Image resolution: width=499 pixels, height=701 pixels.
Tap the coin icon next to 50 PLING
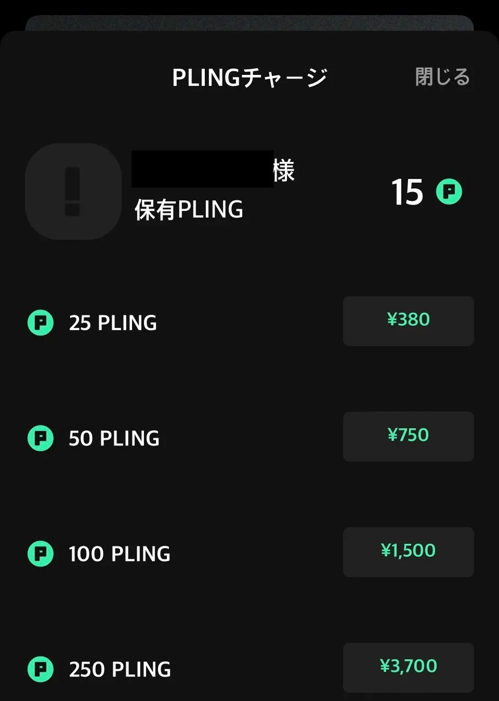[41, 438]
